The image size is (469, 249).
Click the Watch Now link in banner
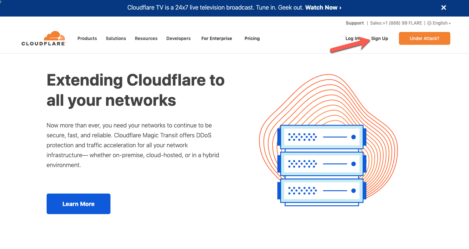(x=323, y=7)
